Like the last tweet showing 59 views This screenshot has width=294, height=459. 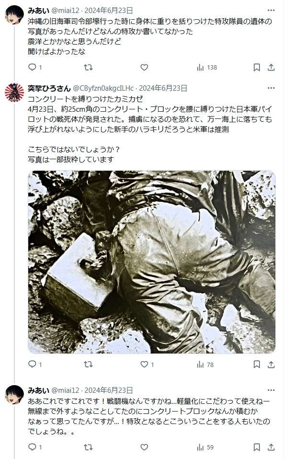tap(145, 447)
